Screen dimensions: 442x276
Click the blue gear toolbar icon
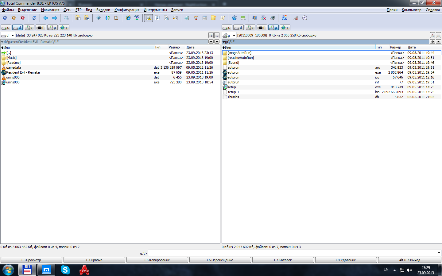tap(5, 18)
